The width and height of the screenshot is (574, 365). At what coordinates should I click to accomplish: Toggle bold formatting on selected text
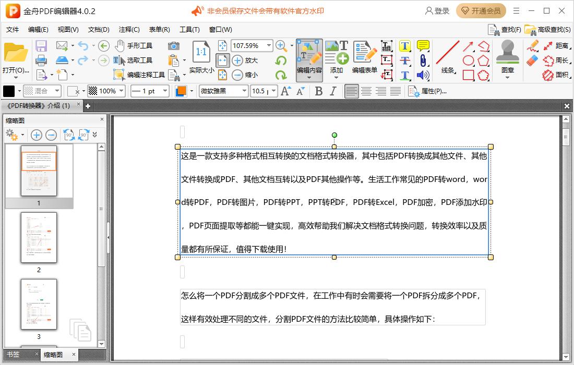[x=319, y=91]
